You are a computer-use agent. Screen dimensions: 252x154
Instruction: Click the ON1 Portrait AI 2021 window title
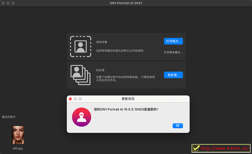tap(126, 3)
